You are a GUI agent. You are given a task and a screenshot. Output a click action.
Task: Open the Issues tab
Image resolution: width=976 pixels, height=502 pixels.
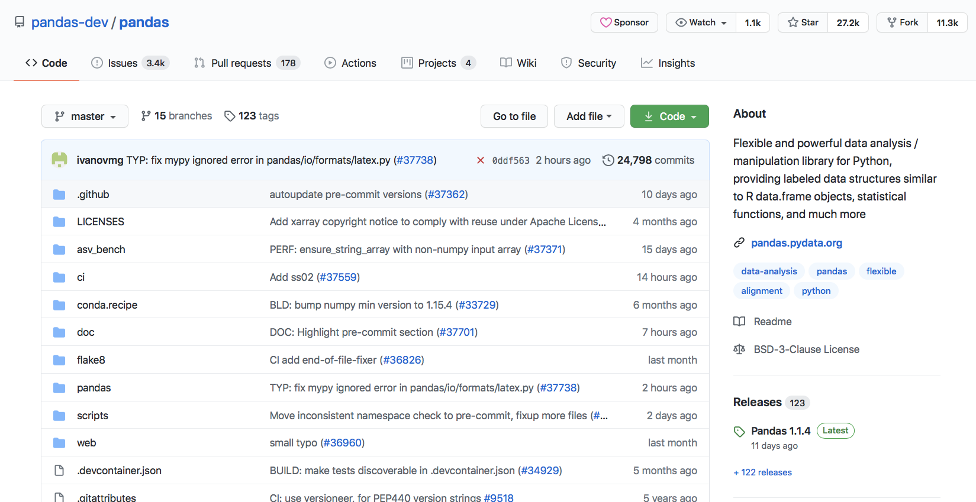pyautogui.click(x=130, y=63)
